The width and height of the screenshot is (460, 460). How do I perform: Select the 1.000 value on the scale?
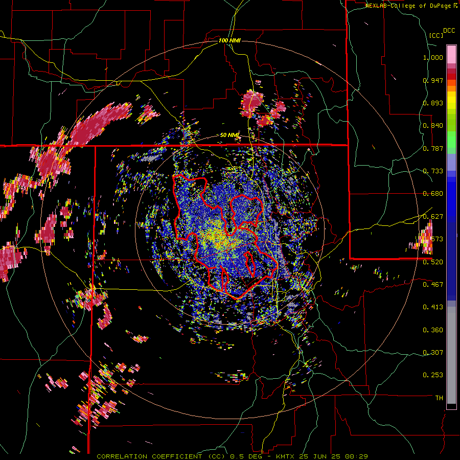point(433,57)
